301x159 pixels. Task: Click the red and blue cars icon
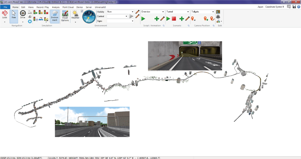click(41, 19)
